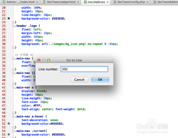Click the php file icon on DevTeamAddon tab
Screen dimensions: 178x138
(155, 2)
